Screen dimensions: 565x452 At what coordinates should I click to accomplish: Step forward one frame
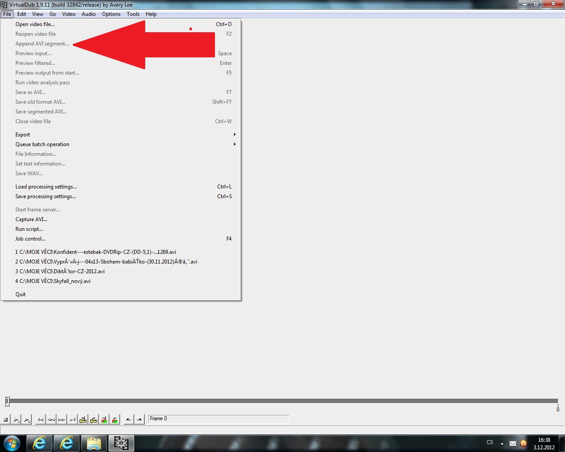tap(62, 419)
